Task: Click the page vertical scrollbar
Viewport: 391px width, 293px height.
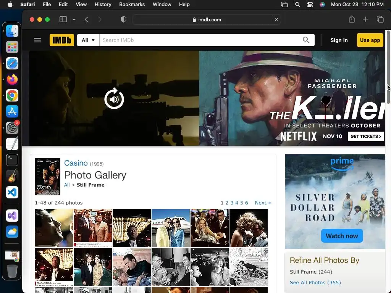Action: click(x=388, y=67)
